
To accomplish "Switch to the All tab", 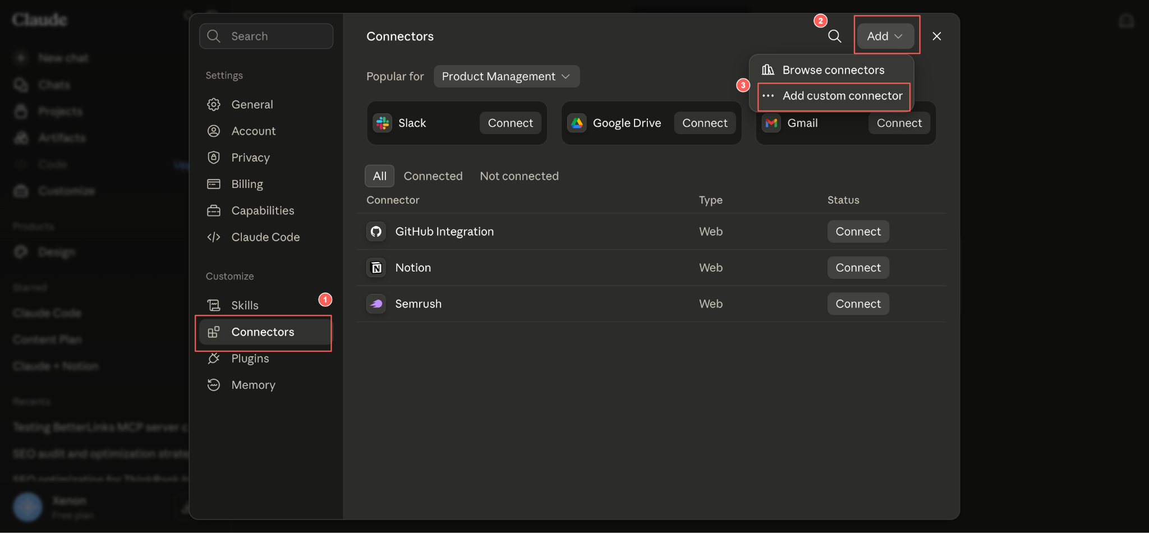I will click(x=379, y=176).
